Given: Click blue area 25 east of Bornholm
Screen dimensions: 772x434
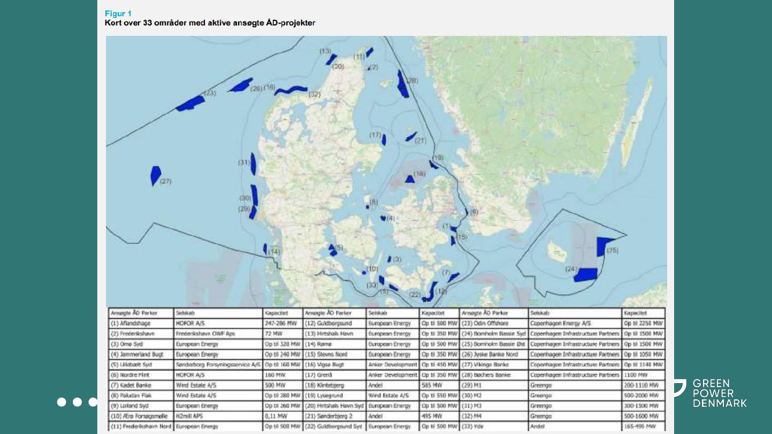Looking at the screenshot, I should (x=604, y=245).
